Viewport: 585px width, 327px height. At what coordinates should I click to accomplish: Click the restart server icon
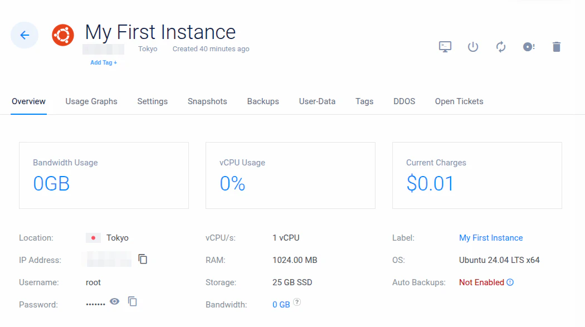501,47
